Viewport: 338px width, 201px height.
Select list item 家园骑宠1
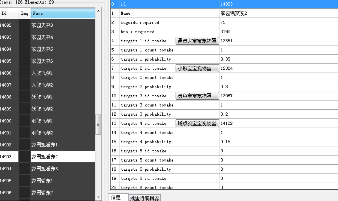pyautogui.click(x=63, y=181)
